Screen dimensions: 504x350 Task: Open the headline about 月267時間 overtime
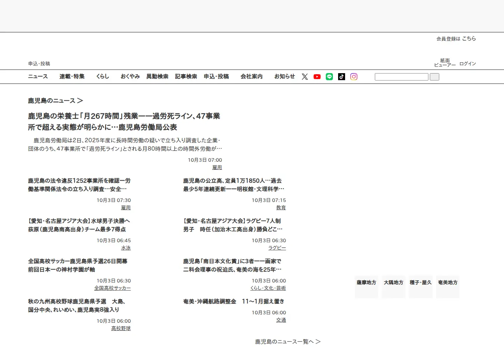[x=124, y=121]
